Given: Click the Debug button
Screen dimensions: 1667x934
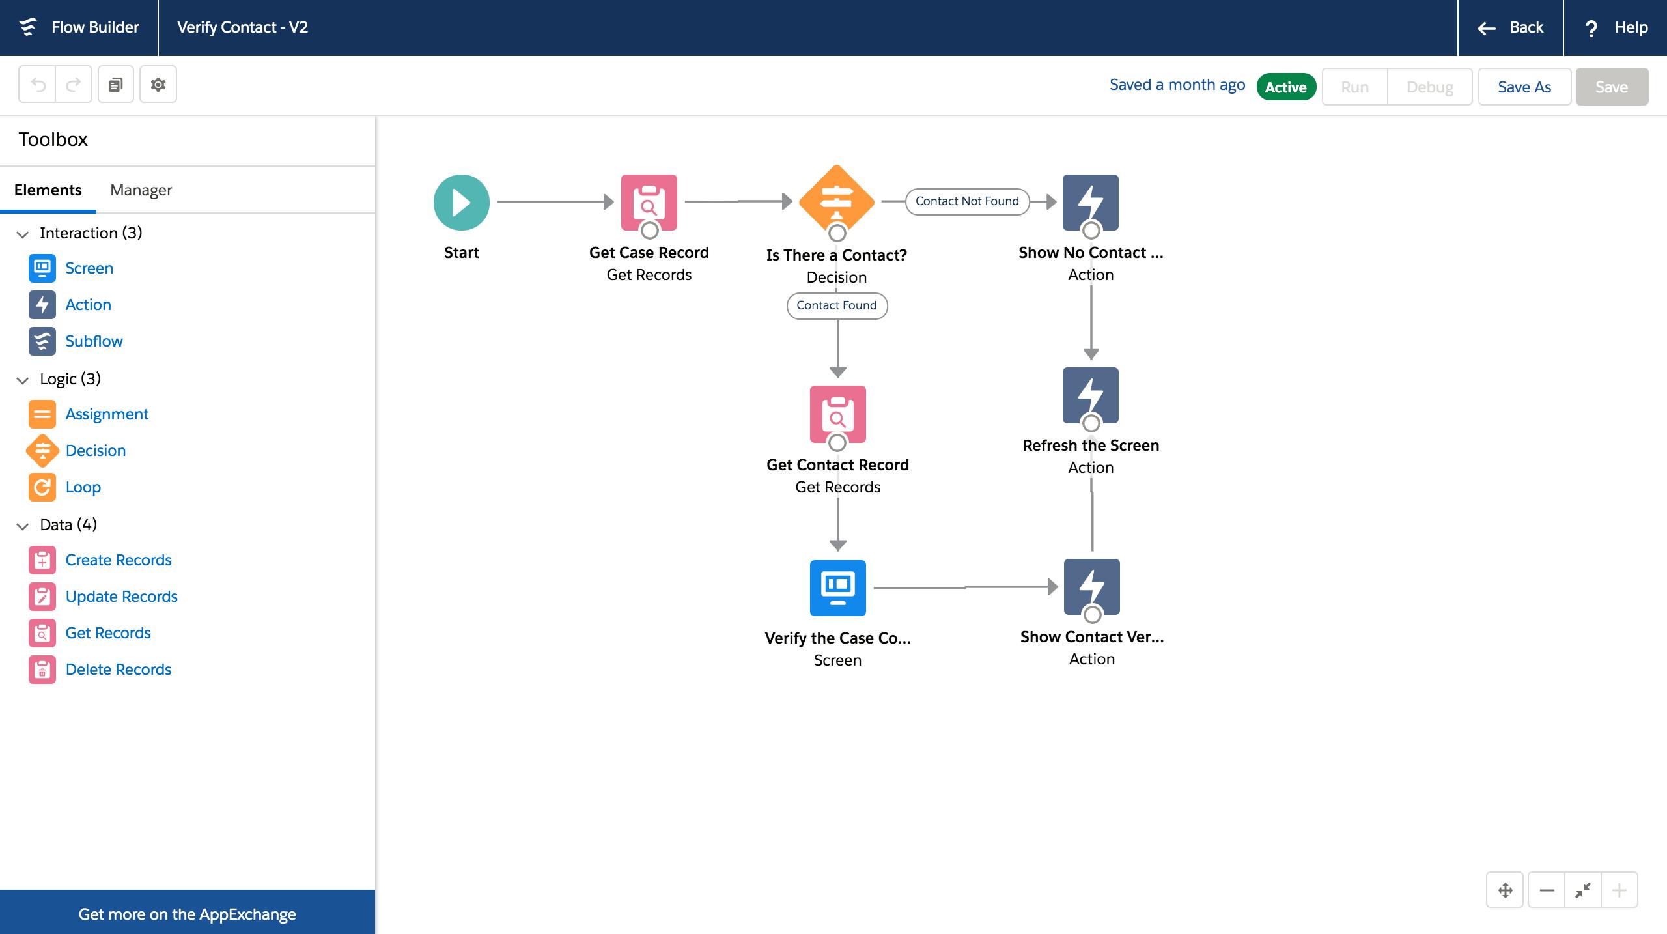Looking at the screenshot, I should (1429, 86).
